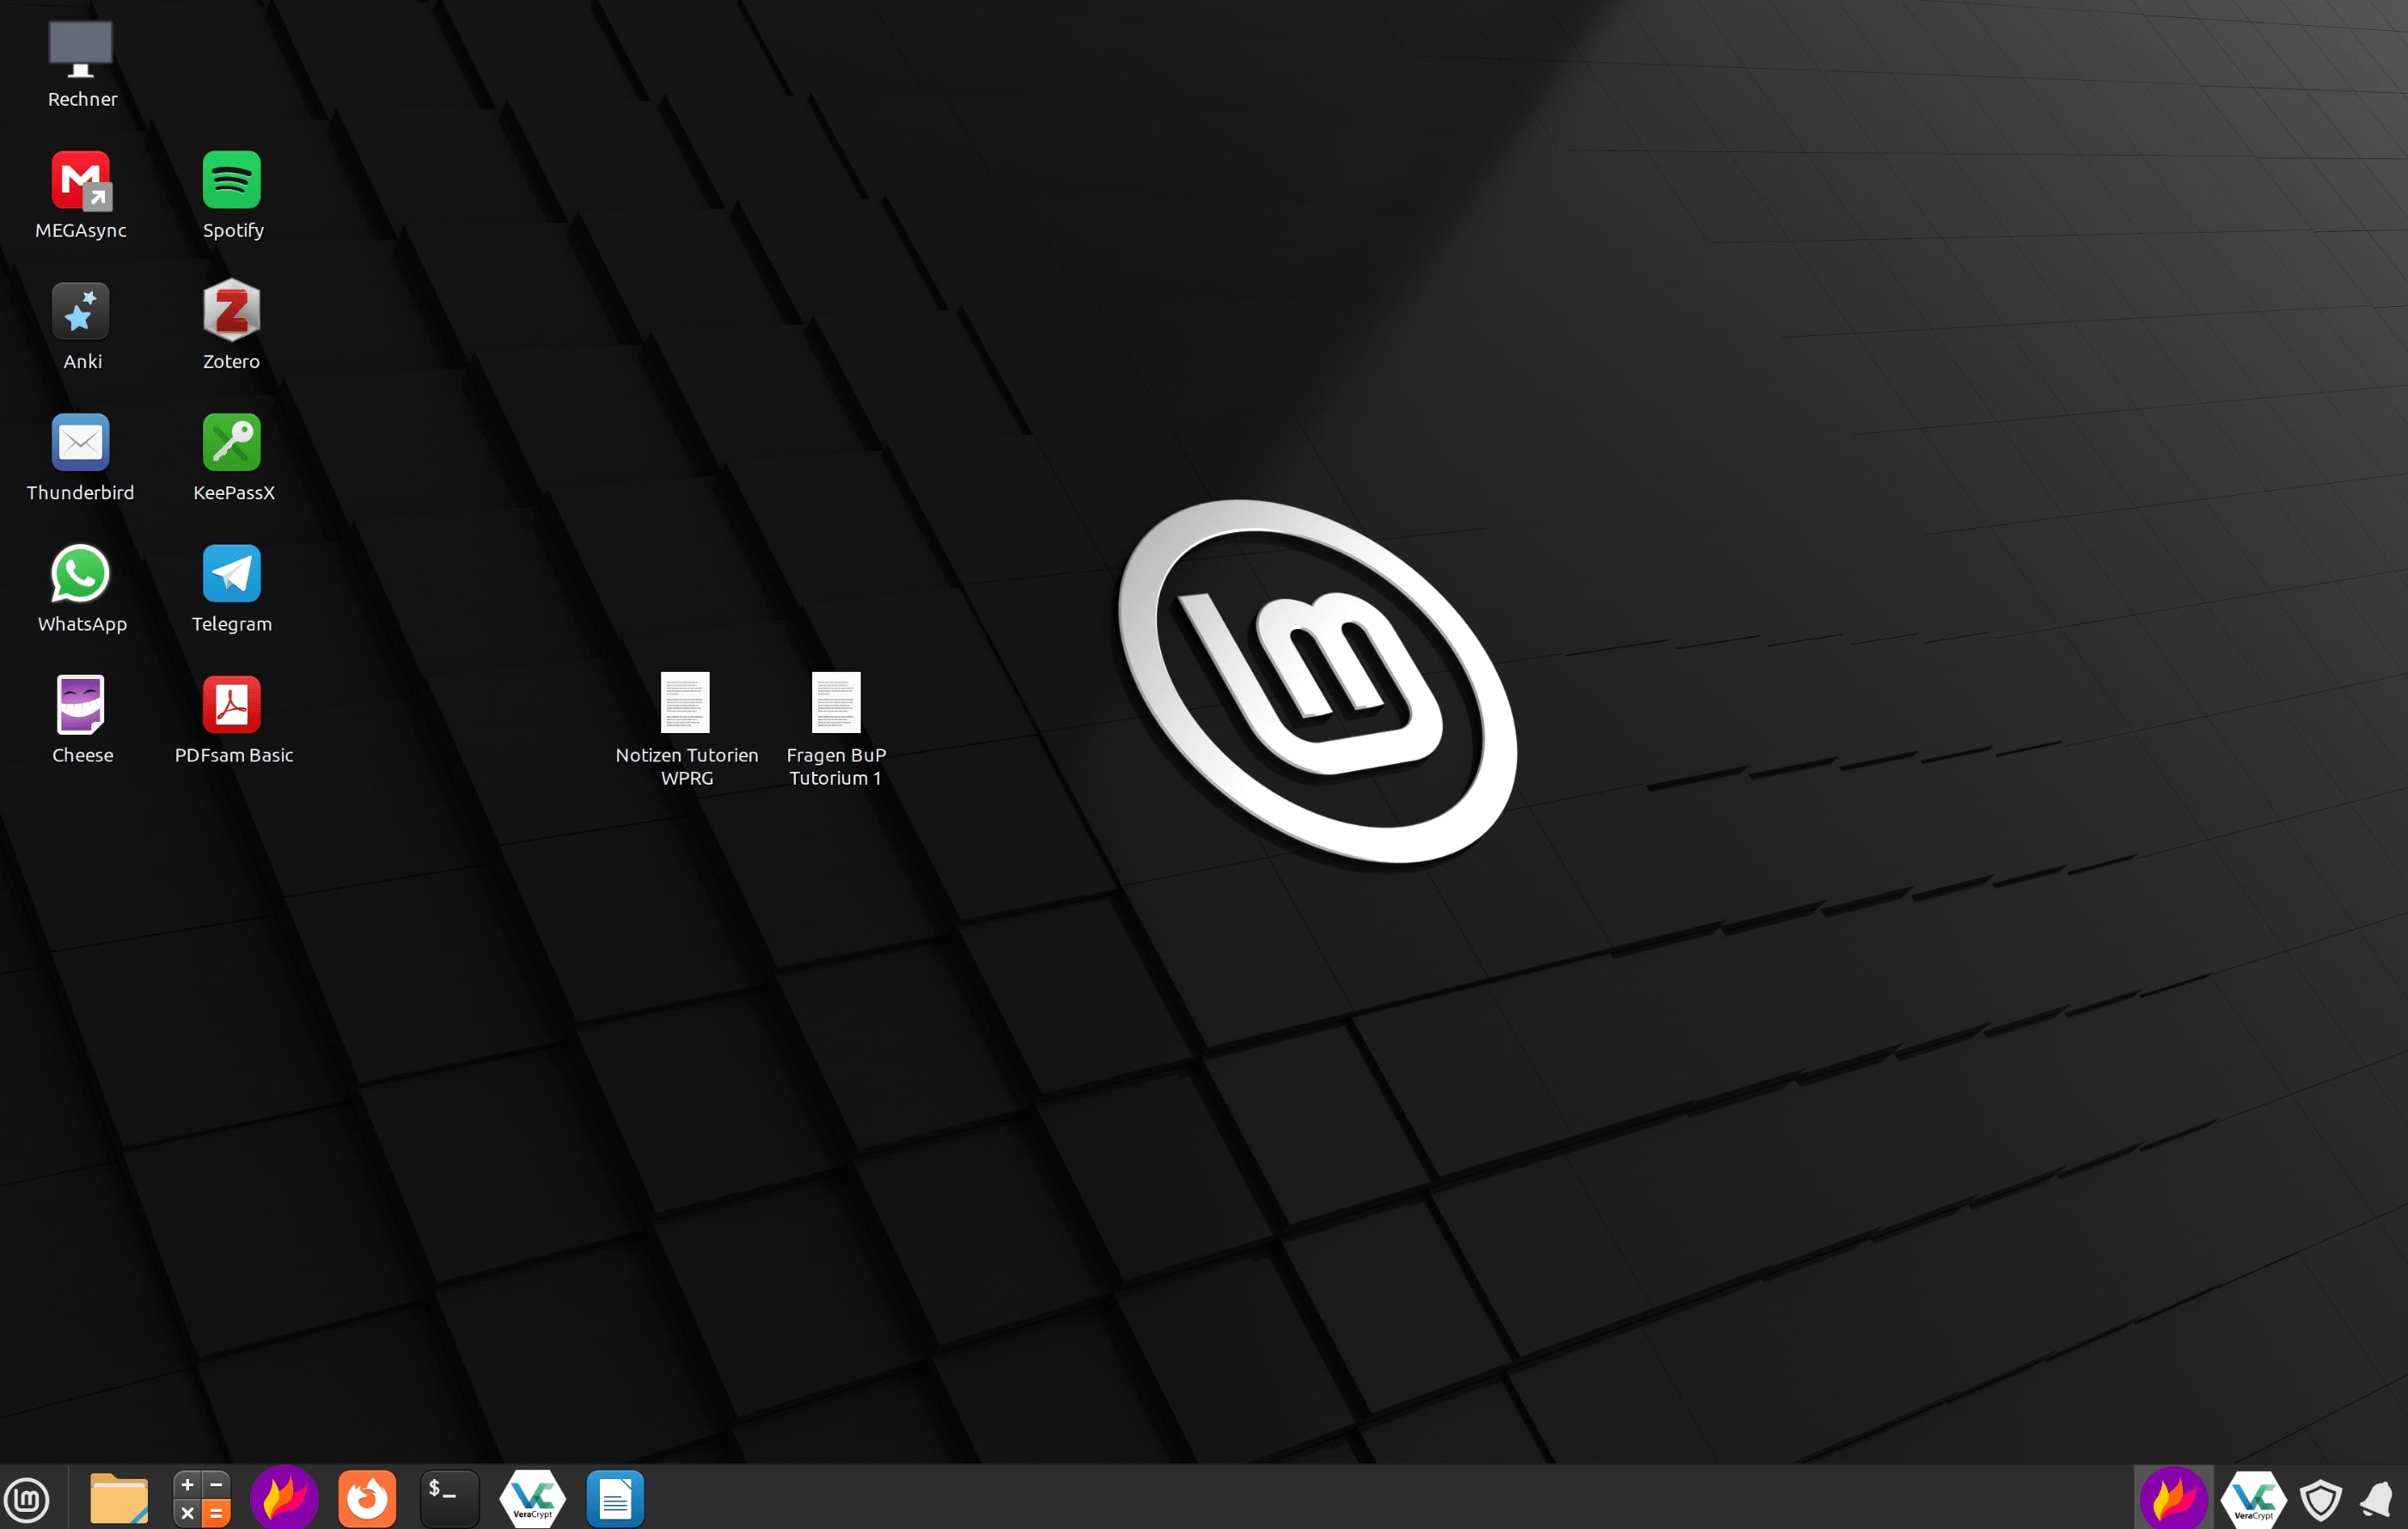The height and width of the screenshot is (1529, 2408).
Task: Click the Anki desktop icon
Action: pyautogui.click(x=81, y=312)
